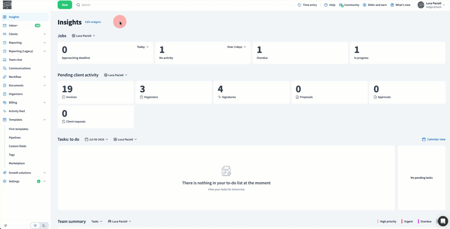Screen dimensions: 450x229
Task: Click the Community people icon
Action: 341,5
